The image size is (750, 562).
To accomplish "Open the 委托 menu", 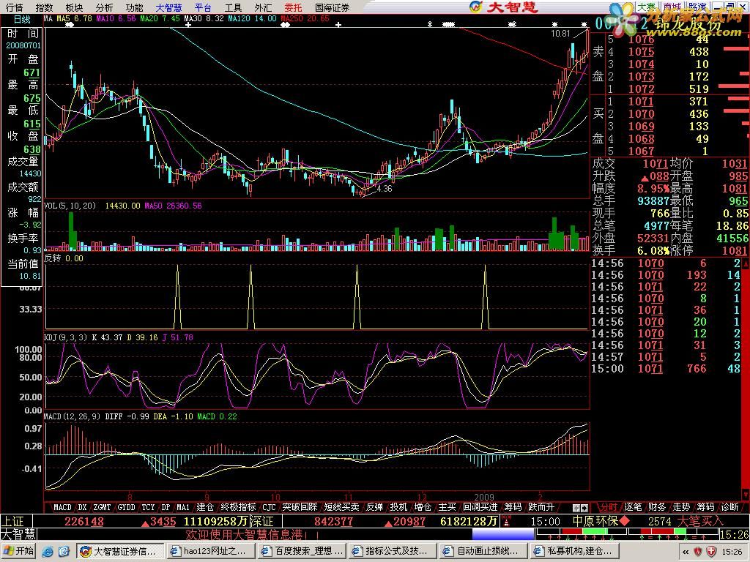I will coord(293,7).
